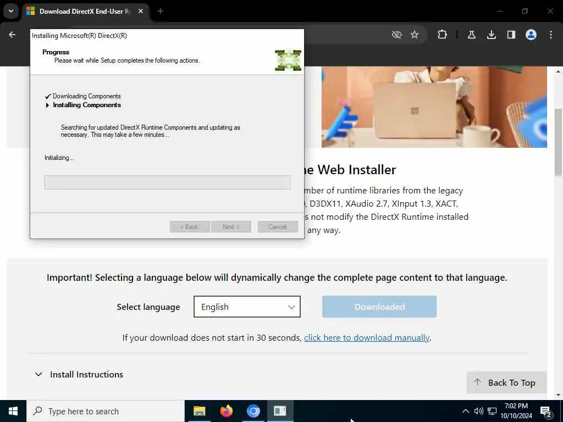563x422 pixels.
Task: Click the DirectX logo in installer
Action: coord(288,60)
